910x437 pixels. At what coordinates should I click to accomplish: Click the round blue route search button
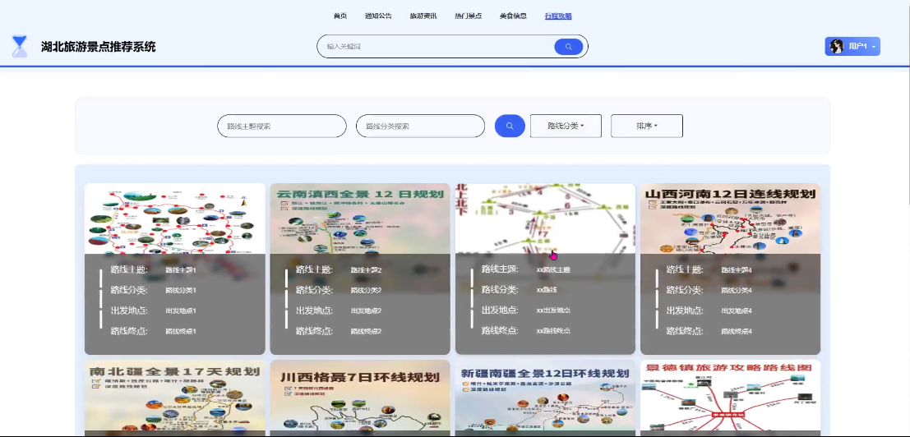(x=510, y=126)
